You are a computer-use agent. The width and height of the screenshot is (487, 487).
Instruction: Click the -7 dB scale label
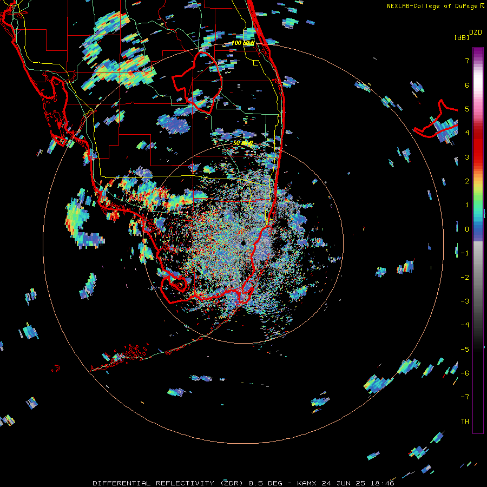pos(465,397)
